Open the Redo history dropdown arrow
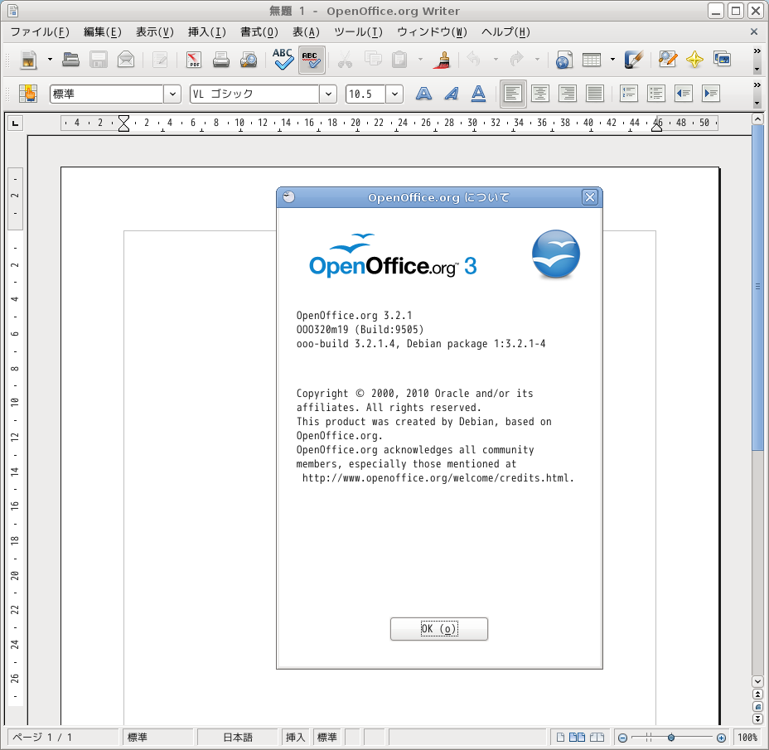This screenshot has height=750, width=769. [538, 60]
